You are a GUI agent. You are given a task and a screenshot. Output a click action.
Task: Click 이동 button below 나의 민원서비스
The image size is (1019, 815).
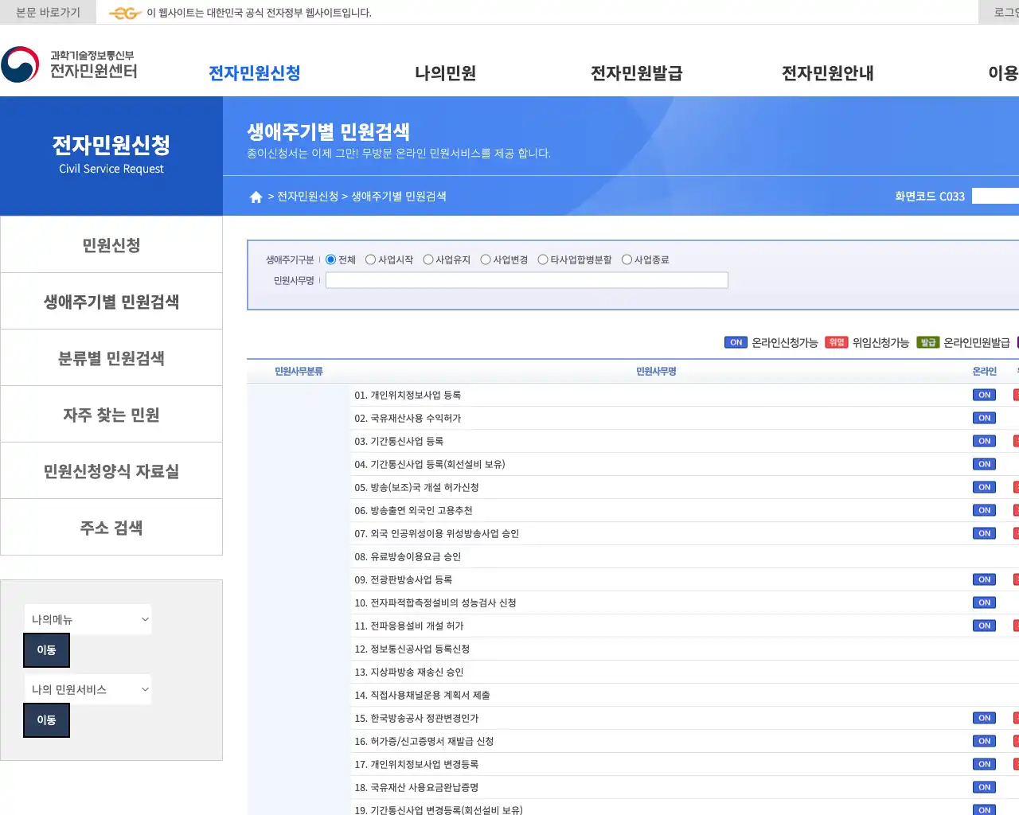(x=47, y=720)
